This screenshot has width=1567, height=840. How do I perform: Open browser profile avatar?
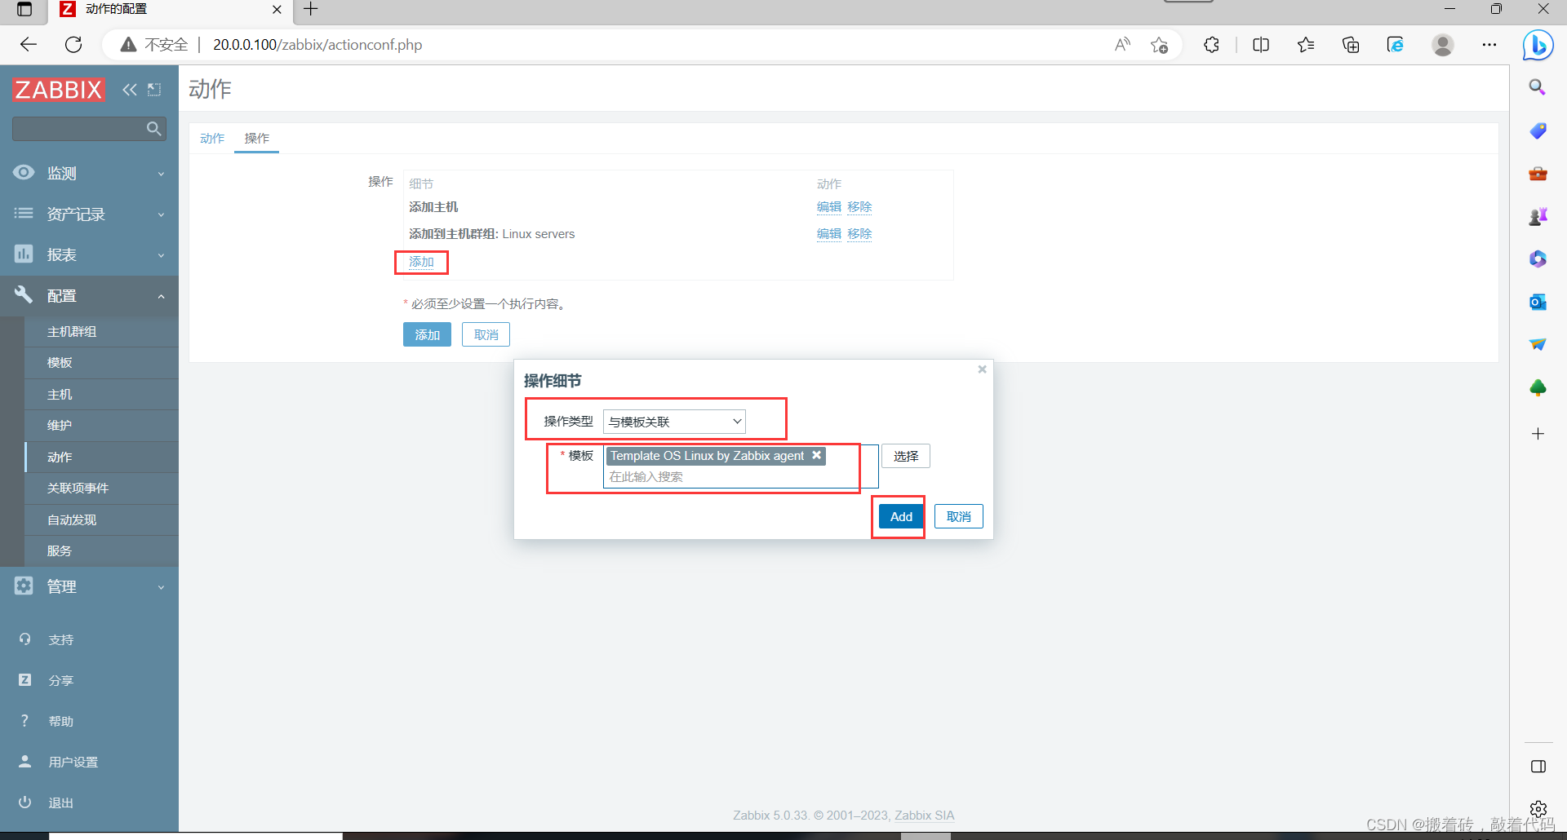[1443, 45]
